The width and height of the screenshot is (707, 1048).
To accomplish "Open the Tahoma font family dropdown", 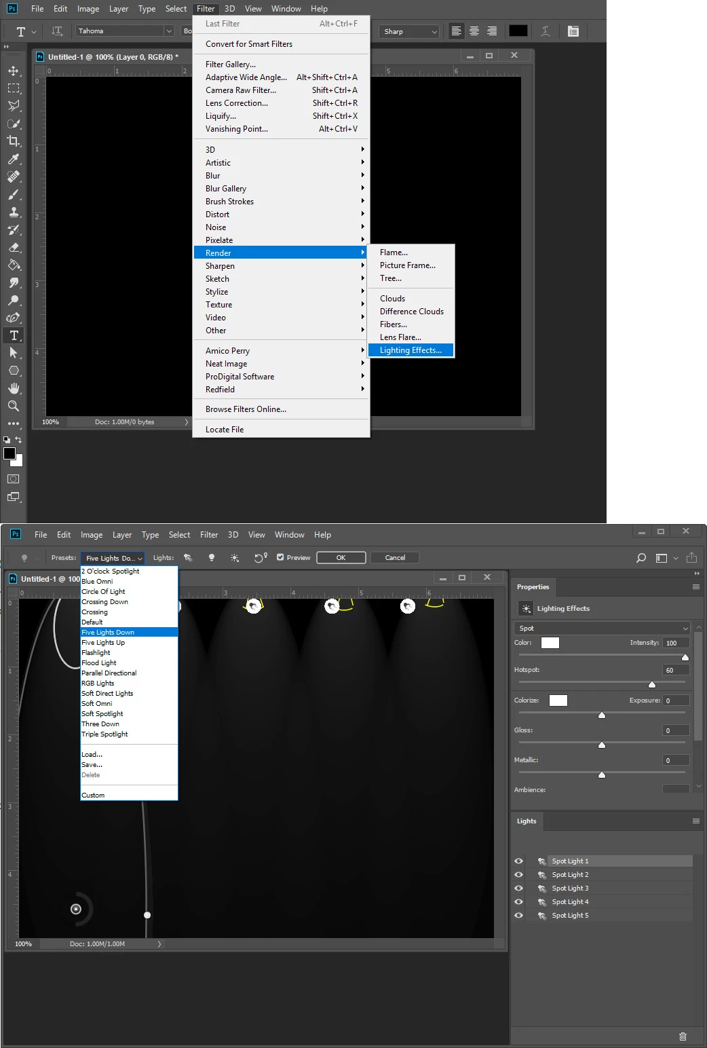I will (x=125, y=31).
